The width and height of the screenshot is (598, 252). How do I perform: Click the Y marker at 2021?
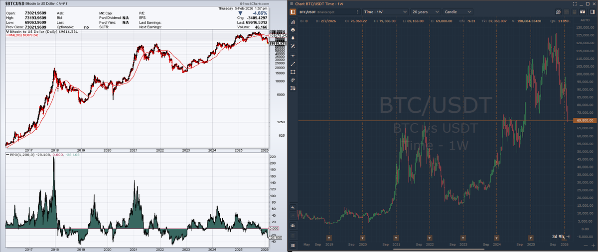[x=396, y=238]
